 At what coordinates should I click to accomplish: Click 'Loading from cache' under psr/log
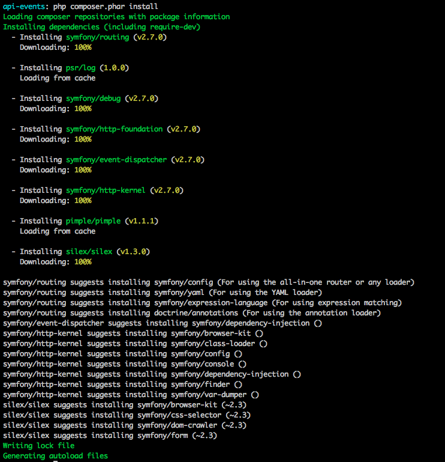point(58,78)
